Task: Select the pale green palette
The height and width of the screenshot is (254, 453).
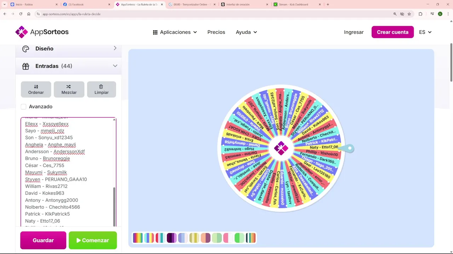Action: (x=217, y=238)
